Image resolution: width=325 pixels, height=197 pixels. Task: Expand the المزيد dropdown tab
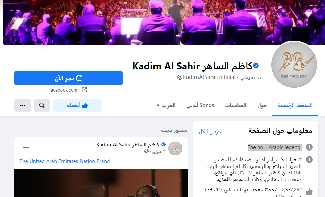click(166, 105)
